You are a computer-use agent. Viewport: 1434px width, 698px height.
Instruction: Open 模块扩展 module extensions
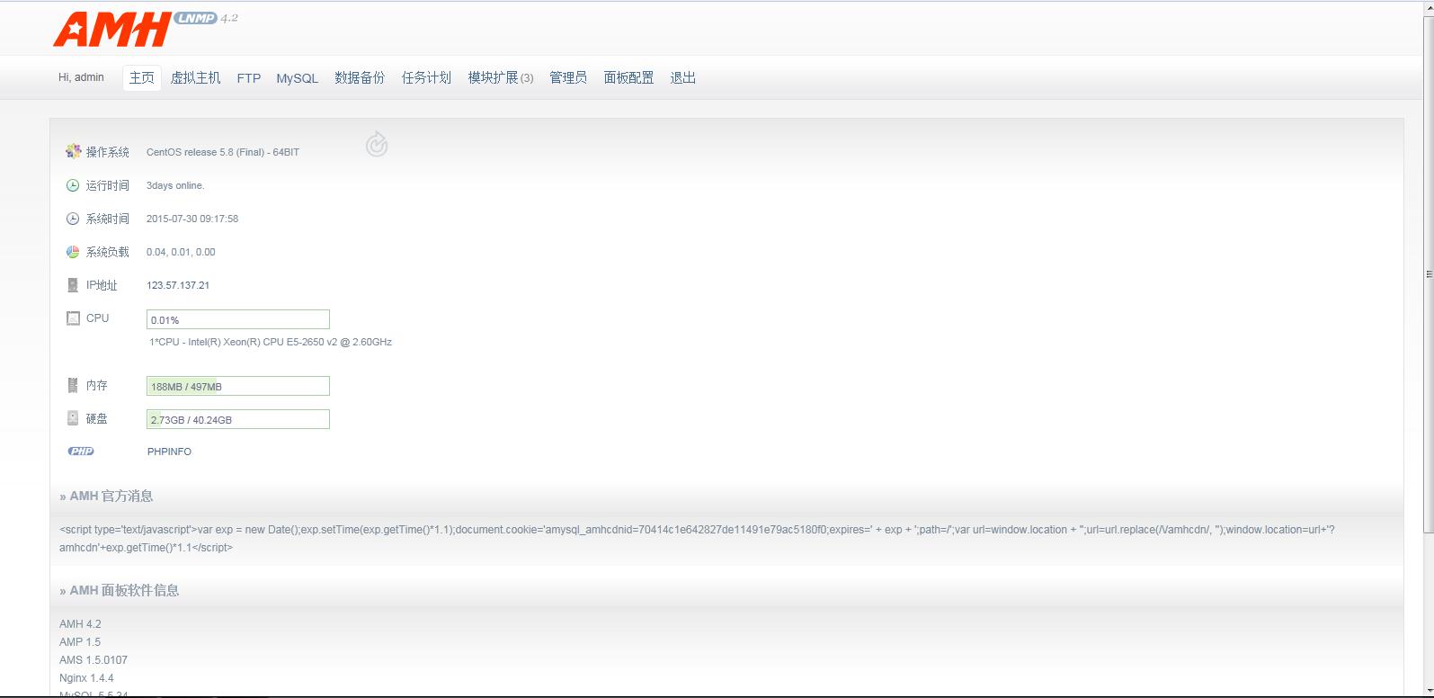click(x=500, y=78)
